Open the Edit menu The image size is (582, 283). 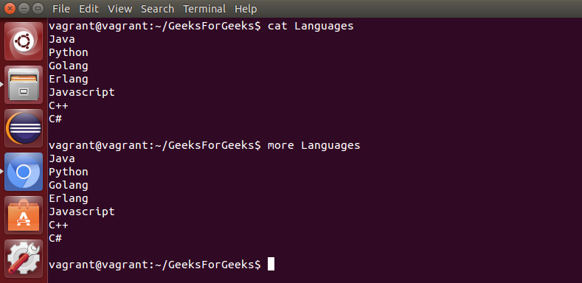(89, 9)
